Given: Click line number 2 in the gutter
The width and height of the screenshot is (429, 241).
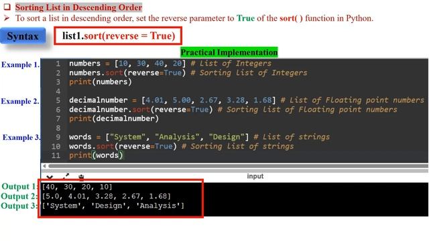Looking at the screenshot, I should click(58, 73).
